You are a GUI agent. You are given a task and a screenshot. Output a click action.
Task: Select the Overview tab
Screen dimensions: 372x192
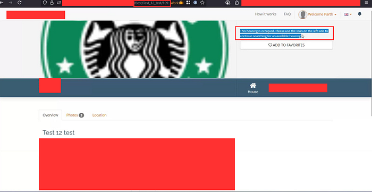pos(50,115)
